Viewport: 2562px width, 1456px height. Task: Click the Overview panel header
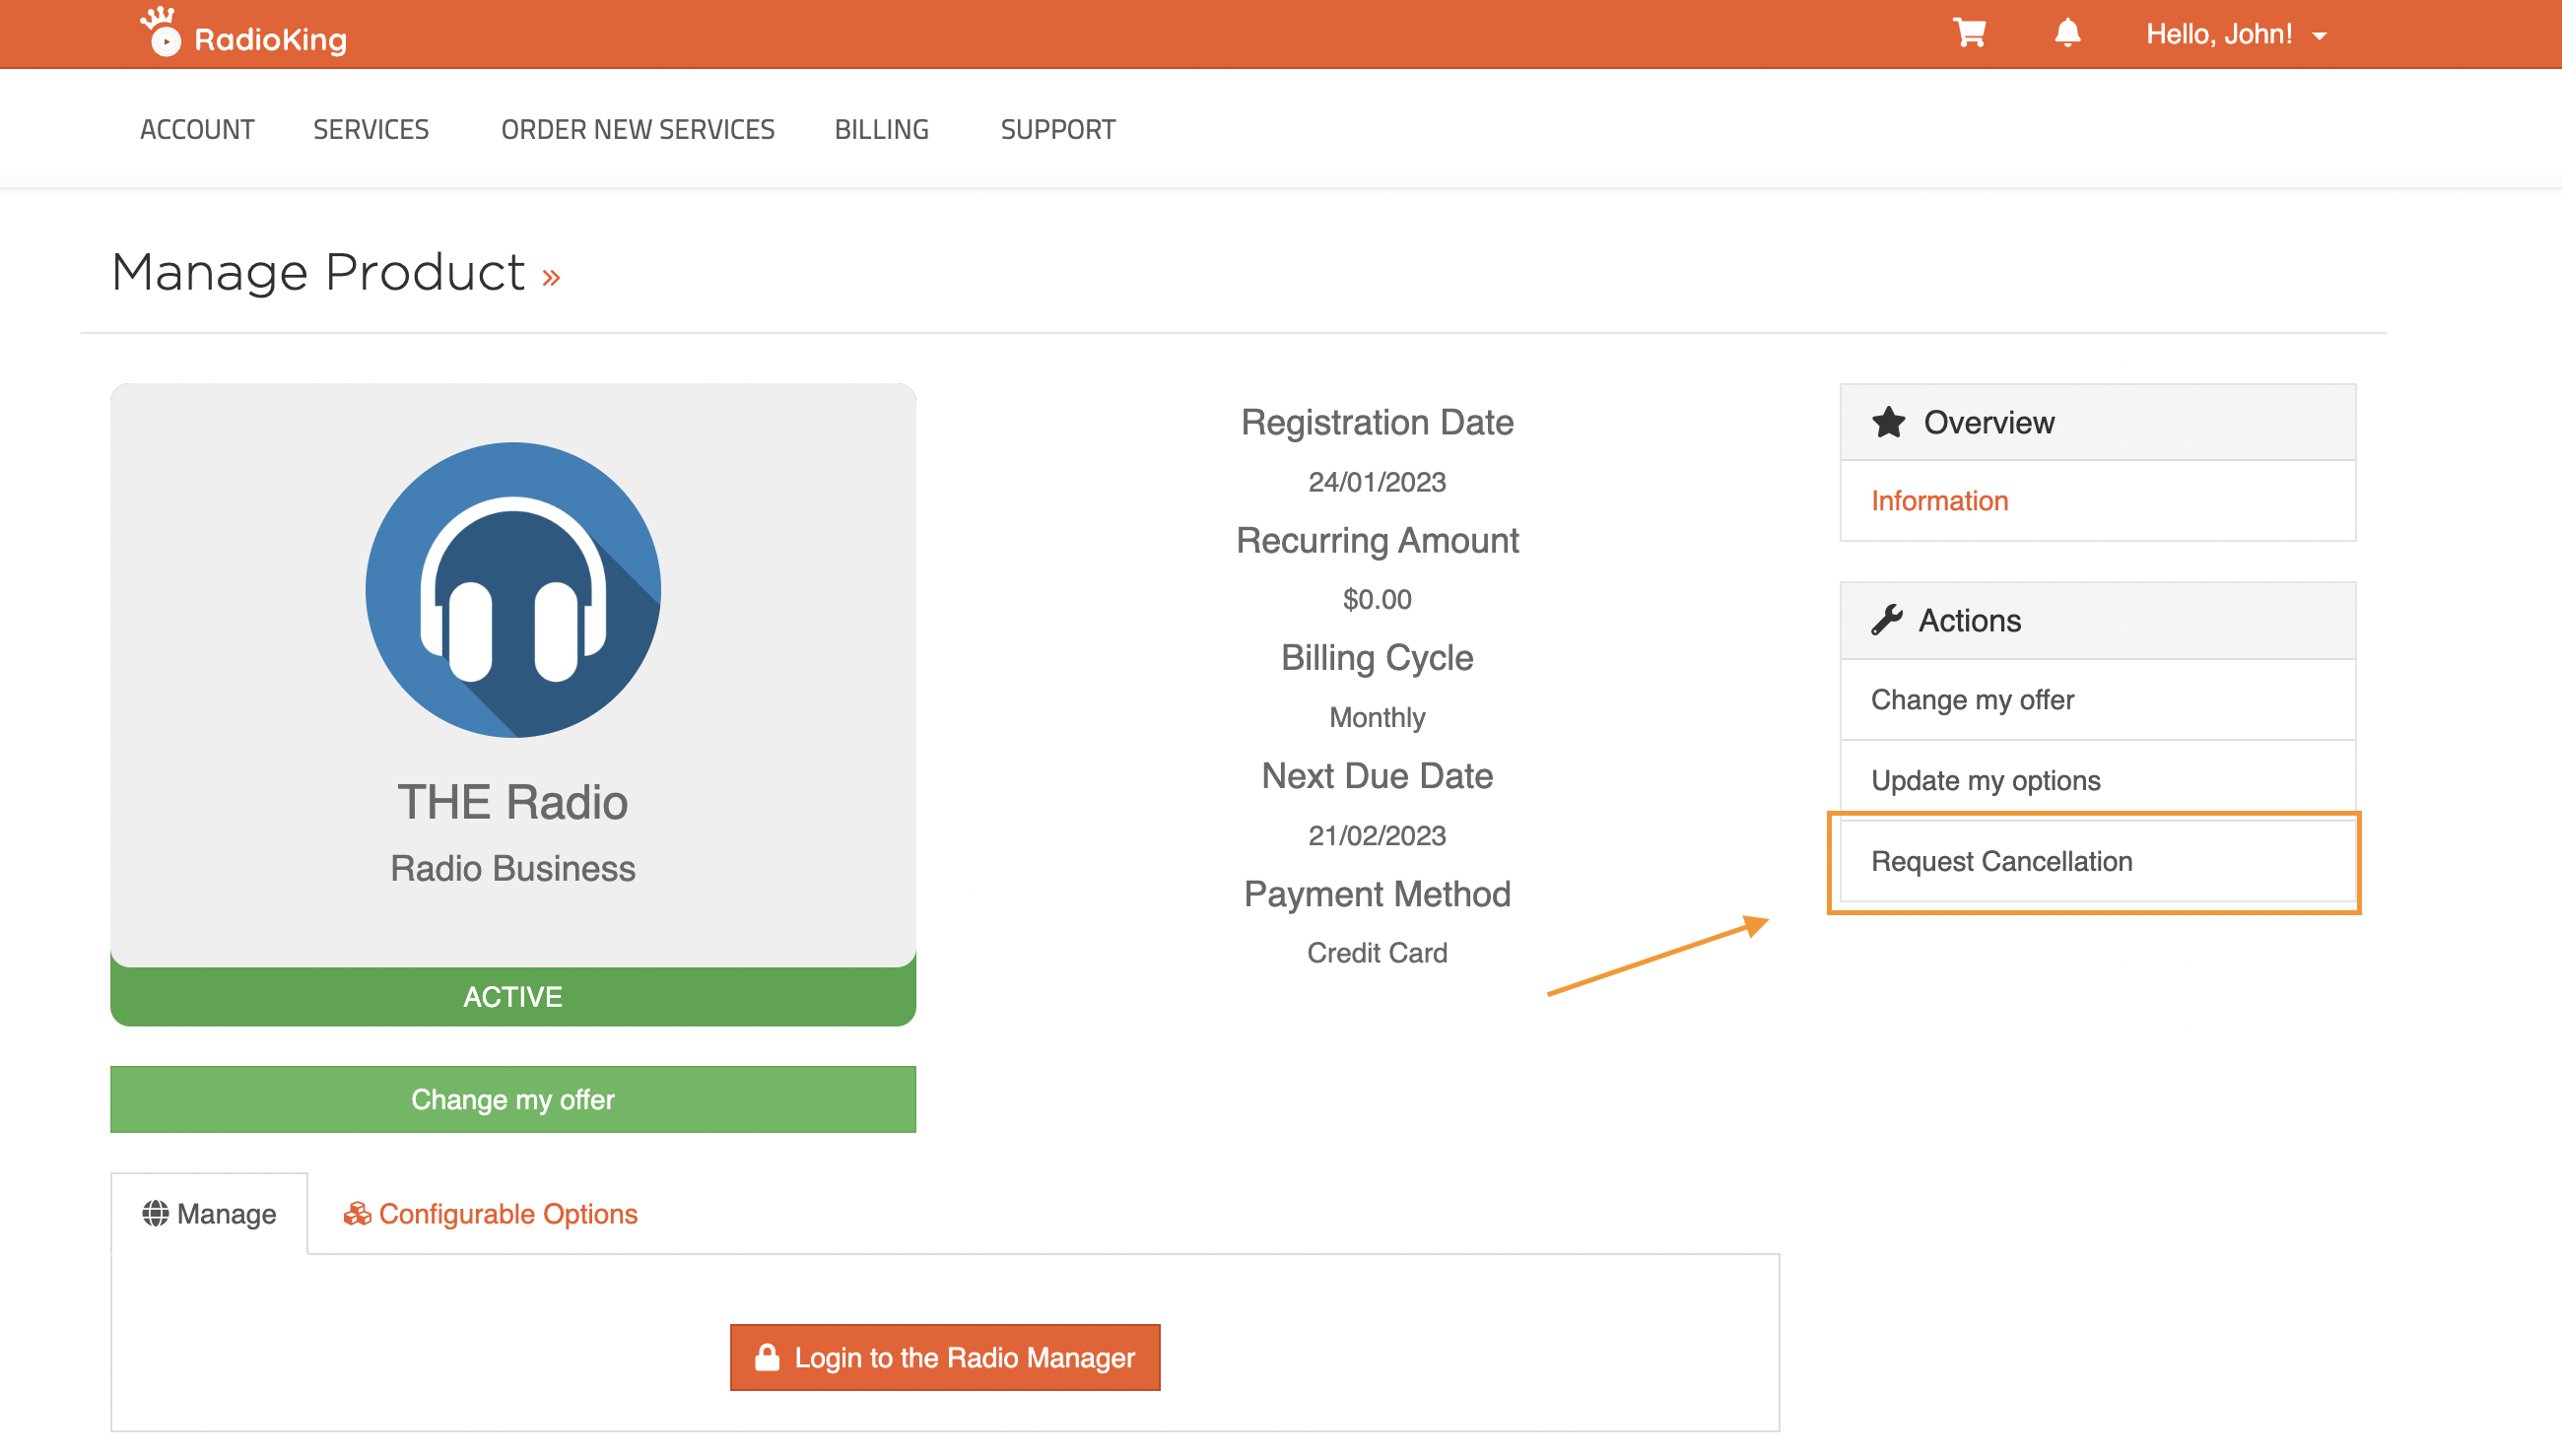(x=2097, y=422)
